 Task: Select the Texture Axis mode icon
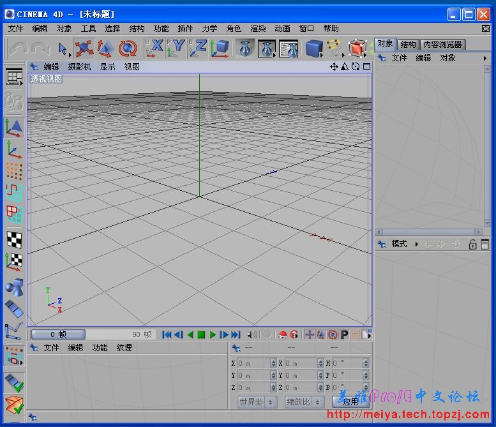coord(14,262)
